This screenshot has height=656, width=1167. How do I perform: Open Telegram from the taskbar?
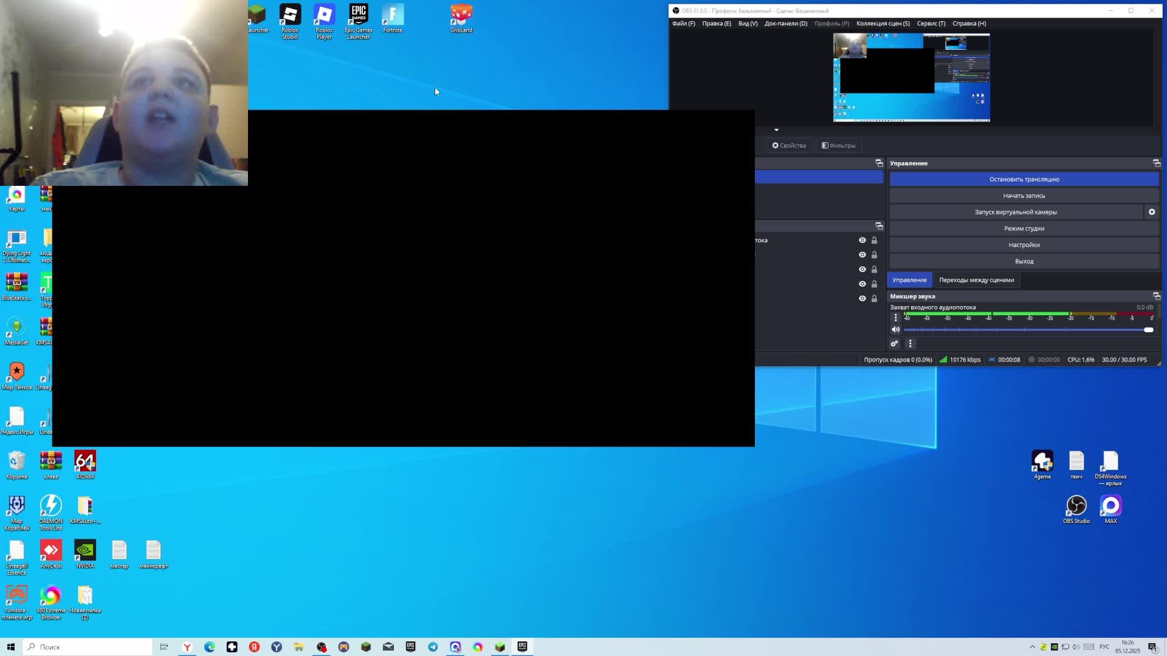[x=433, y=647]
